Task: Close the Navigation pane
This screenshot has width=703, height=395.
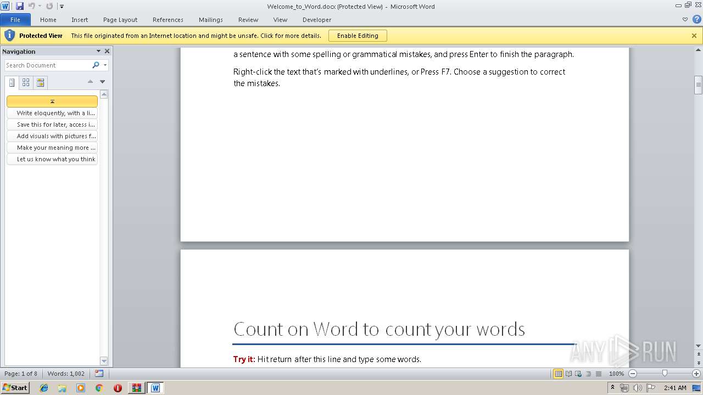Action: (107, 51)
